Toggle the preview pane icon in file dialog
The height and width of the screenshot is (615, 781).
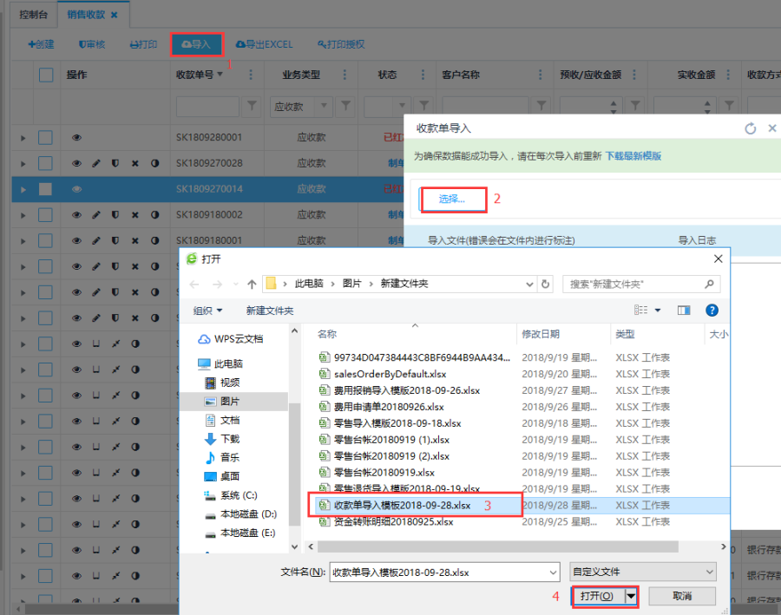coord(684,310)
